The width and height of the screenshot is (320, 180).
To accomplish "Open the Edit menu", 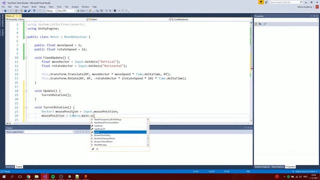I will point(9,6).
